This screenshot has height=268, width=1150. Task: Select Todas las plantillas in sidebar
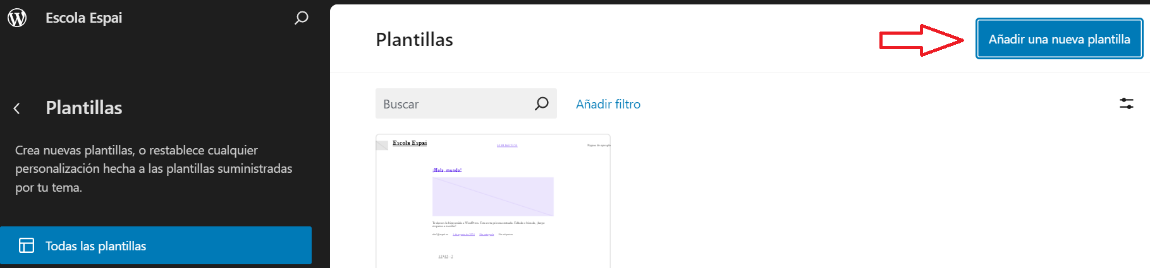point(156,245)
